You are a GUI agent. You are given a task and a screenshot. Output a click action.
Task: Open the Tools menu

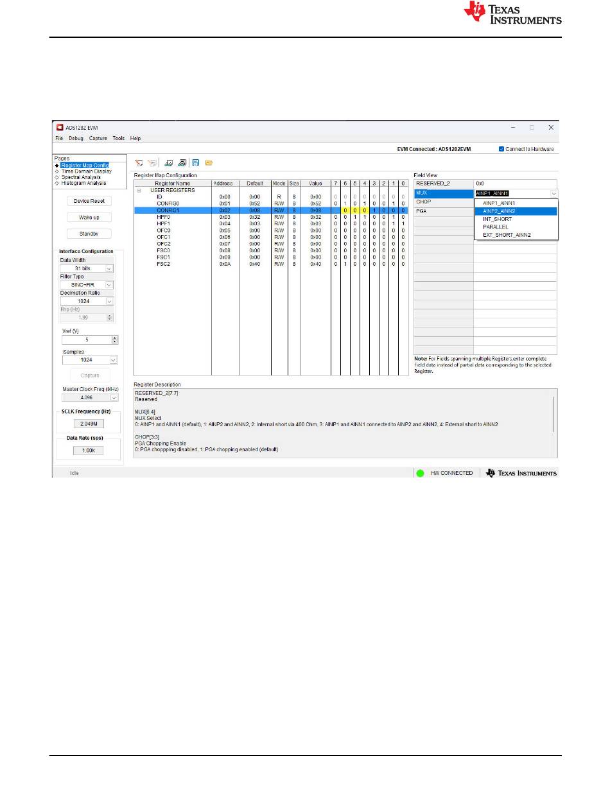tap(119, 138)
